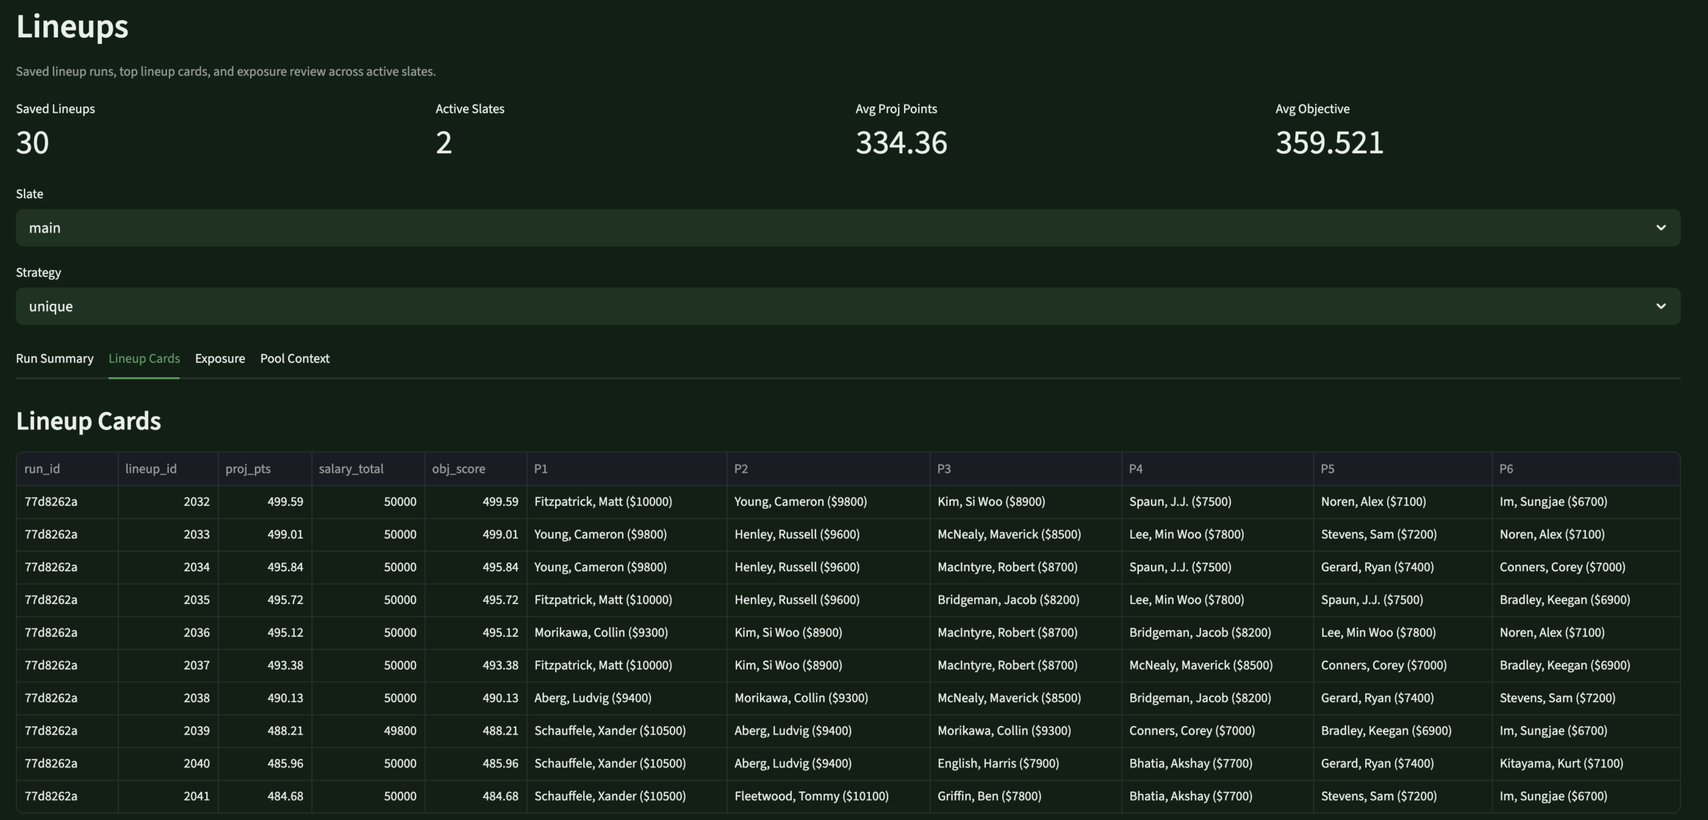Switch to the Run Summary tab

pos(54,359)
